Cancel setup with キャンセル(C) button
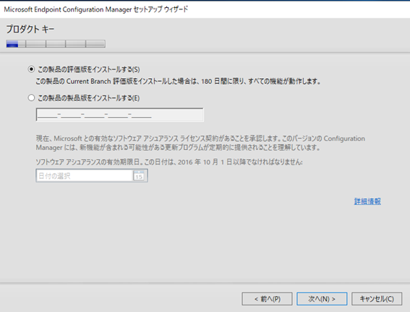Viewport: 410px width, 312px height. click(x=377, y=299)
